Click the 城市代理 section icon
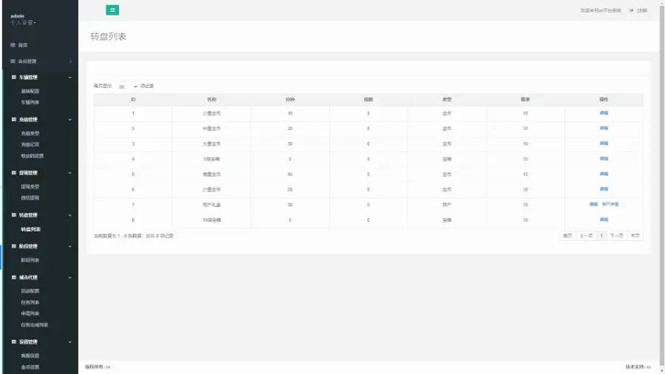This screenshot has height=374, width=665. click(x=13, y=277)
